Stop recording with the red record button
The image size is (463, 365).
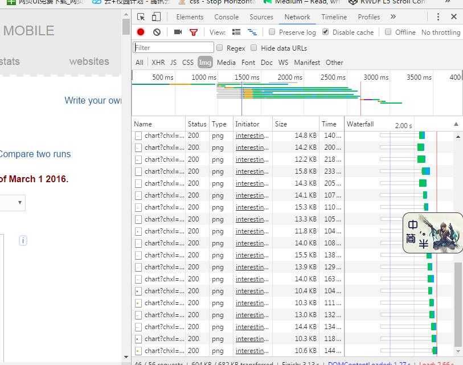(141, 32)
